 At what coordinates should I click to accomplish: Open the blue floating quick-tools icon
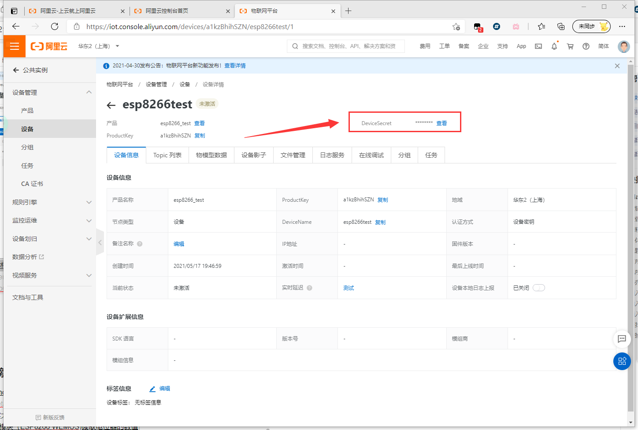click(622, 361)
